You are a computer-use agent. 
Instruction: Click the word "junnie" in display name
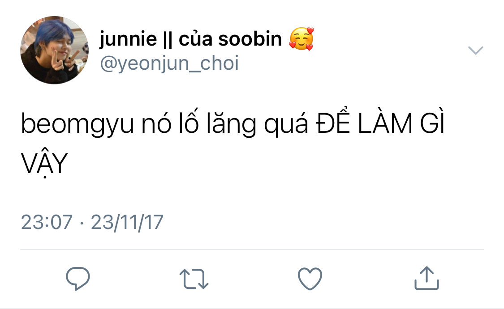[128, 39]
